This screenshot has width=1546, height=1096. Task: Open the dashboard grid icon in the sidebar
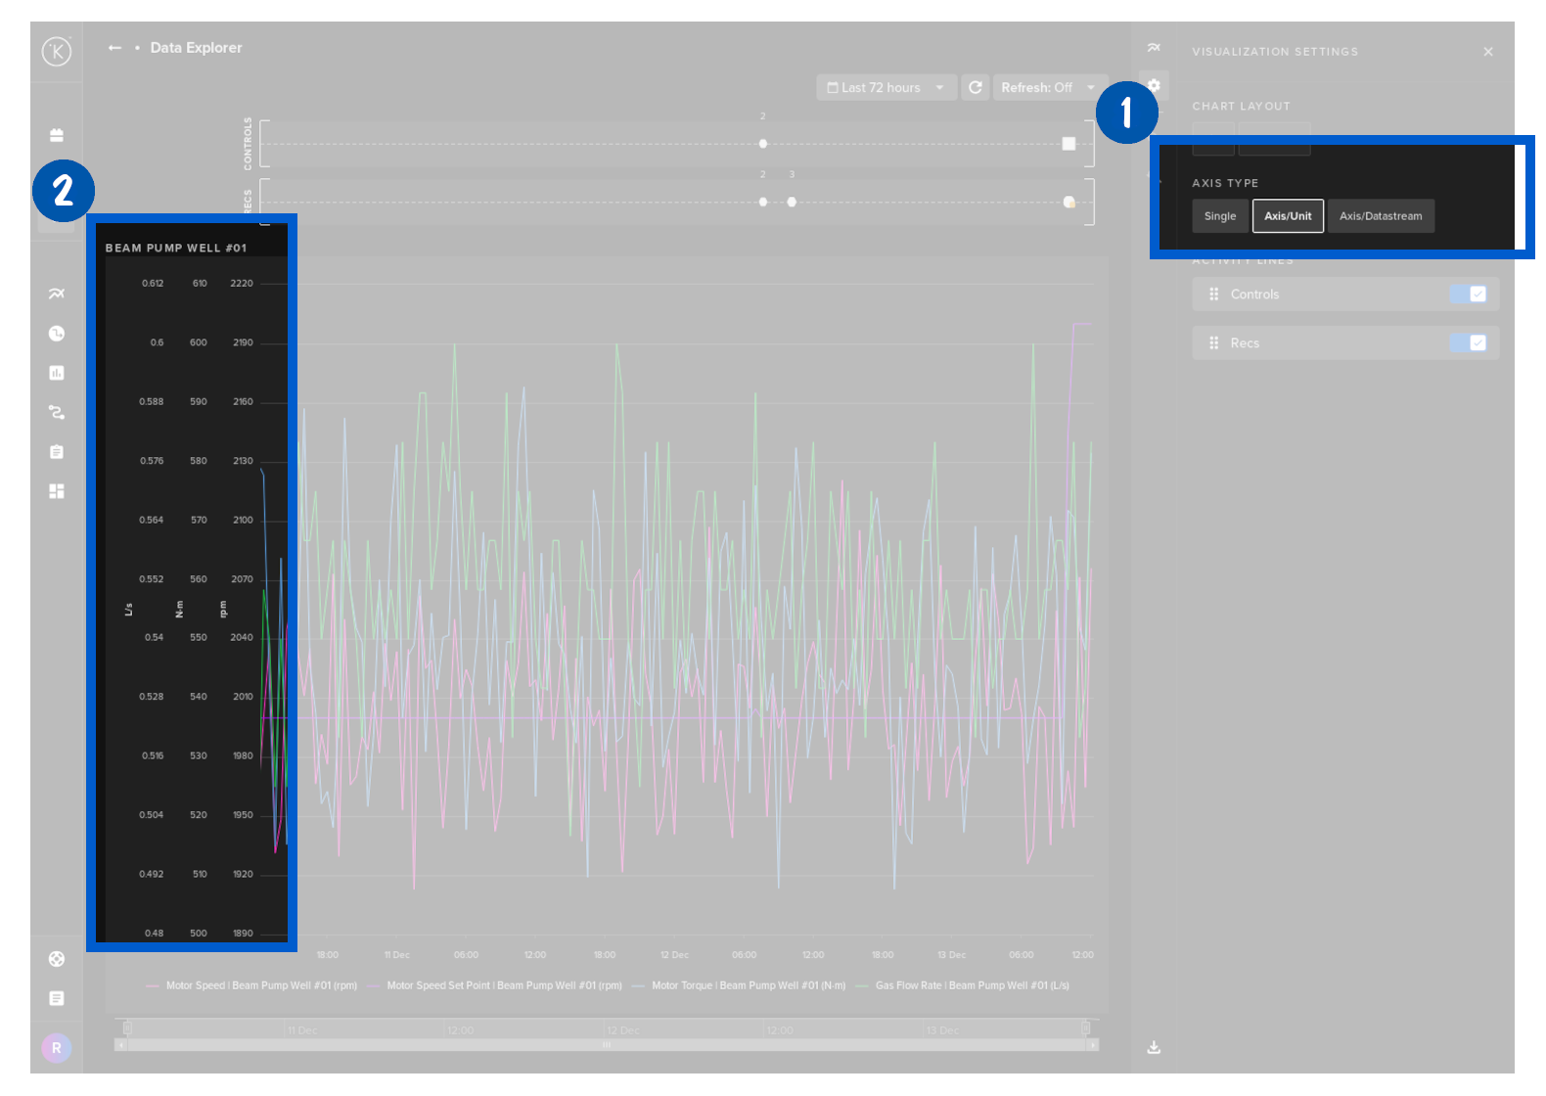[x=57, y=491]
